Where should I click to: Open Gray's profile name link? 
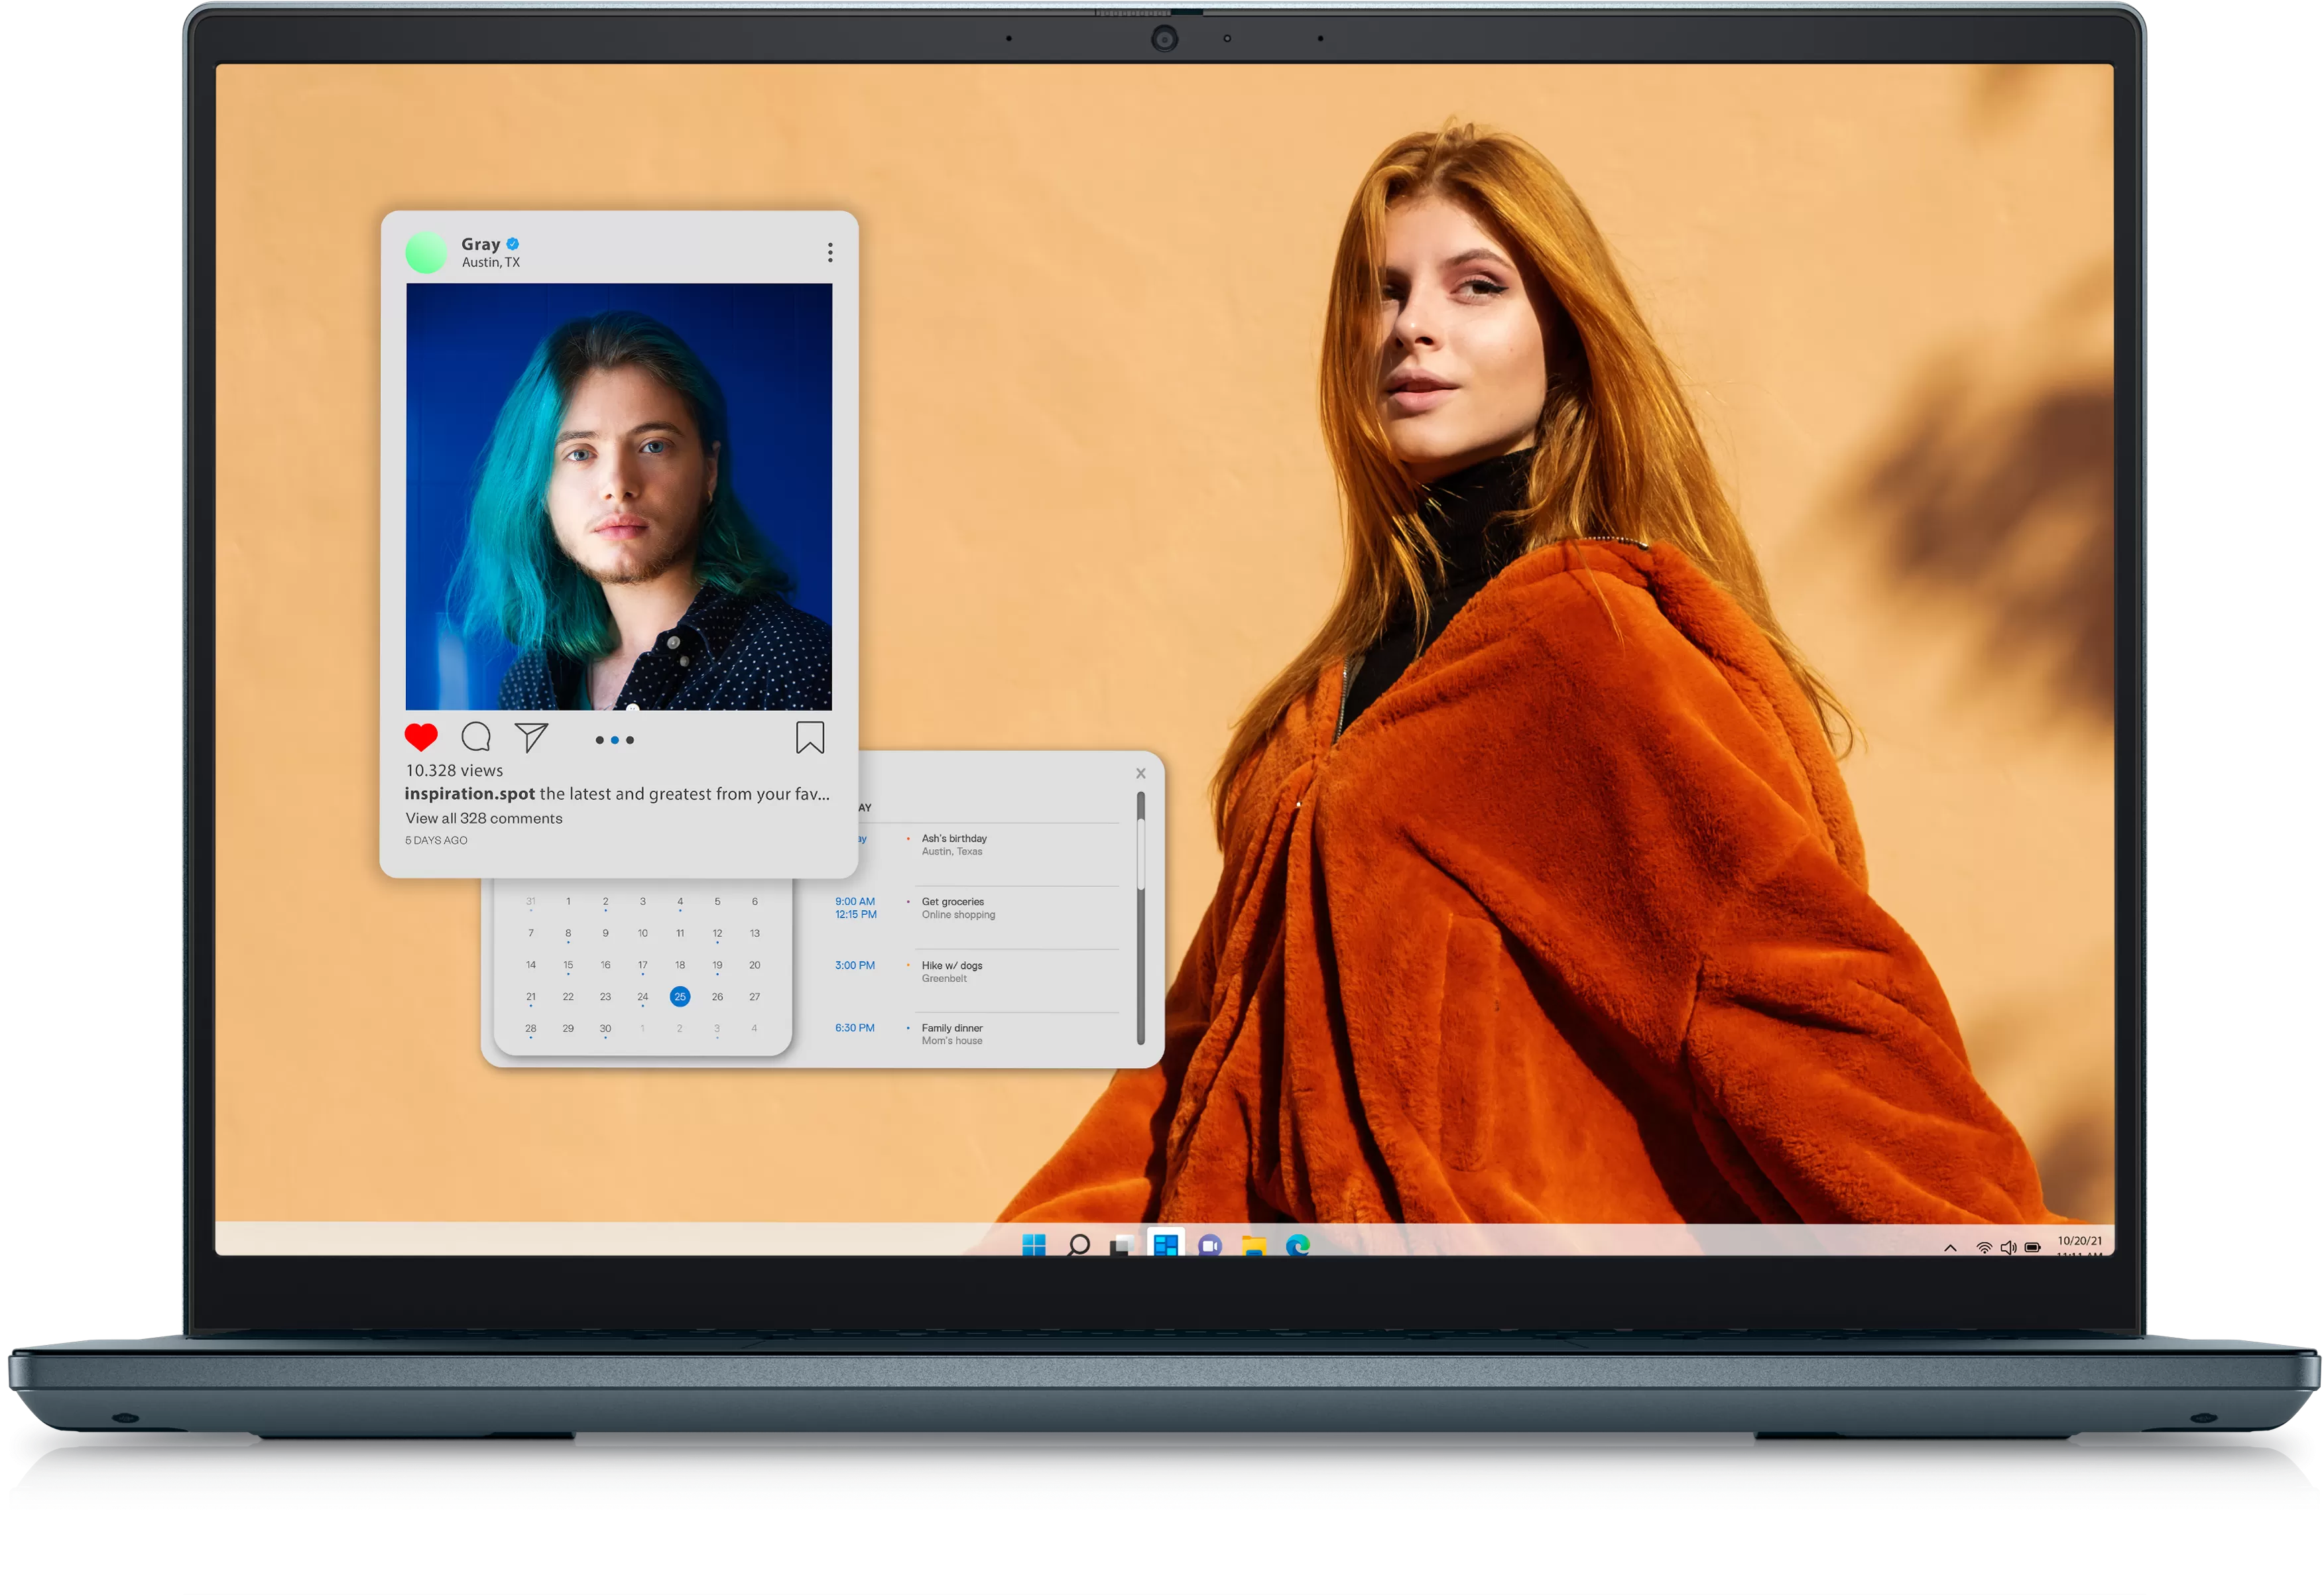[x=480, y=244]
